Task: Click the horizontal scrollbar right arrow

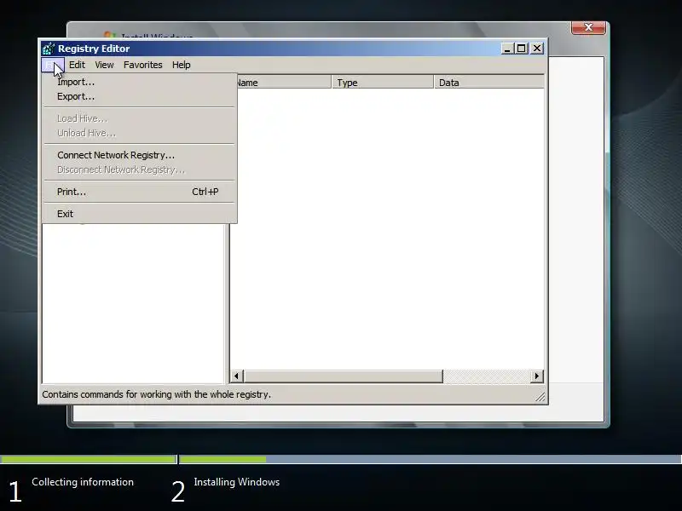Action: pos(537,376)
